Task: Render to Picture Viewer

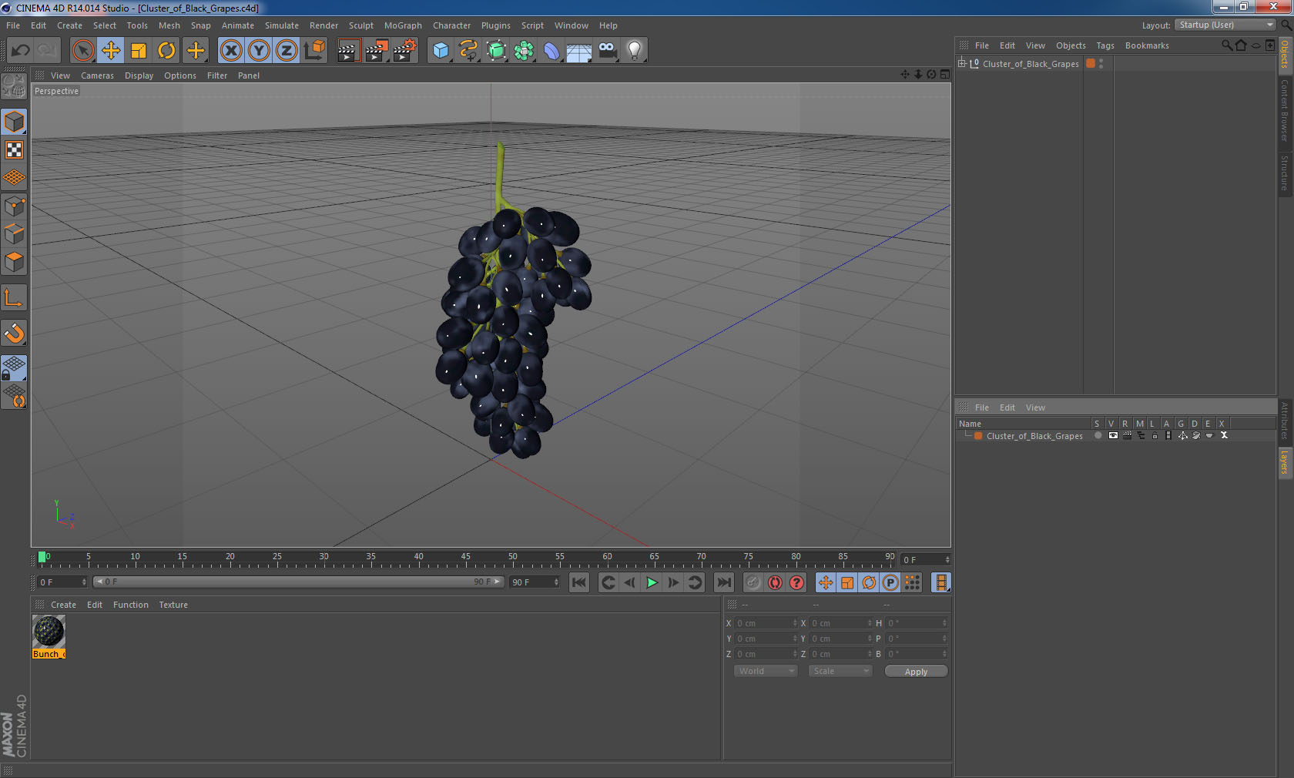Action: [x=377, y=51]
